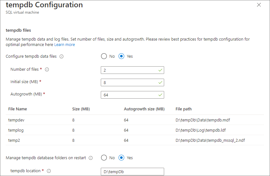The image size is (270, 176).
Task: Open the Learn more link
Action: pyautogui.click(x=65, y=45)
